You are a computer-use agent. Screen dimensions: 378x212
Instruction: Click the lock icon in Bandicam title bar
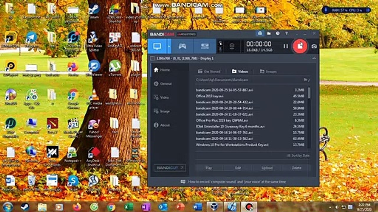[260, 33]
